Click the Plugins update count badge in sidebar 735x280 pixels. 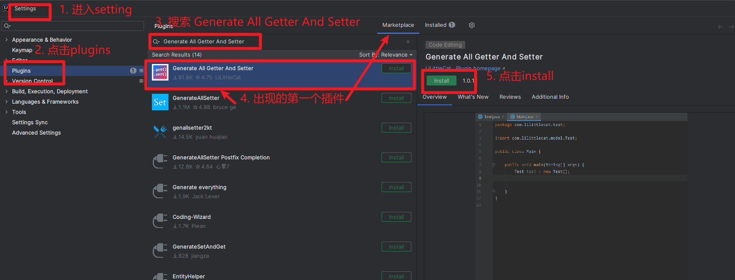point(133,71)
